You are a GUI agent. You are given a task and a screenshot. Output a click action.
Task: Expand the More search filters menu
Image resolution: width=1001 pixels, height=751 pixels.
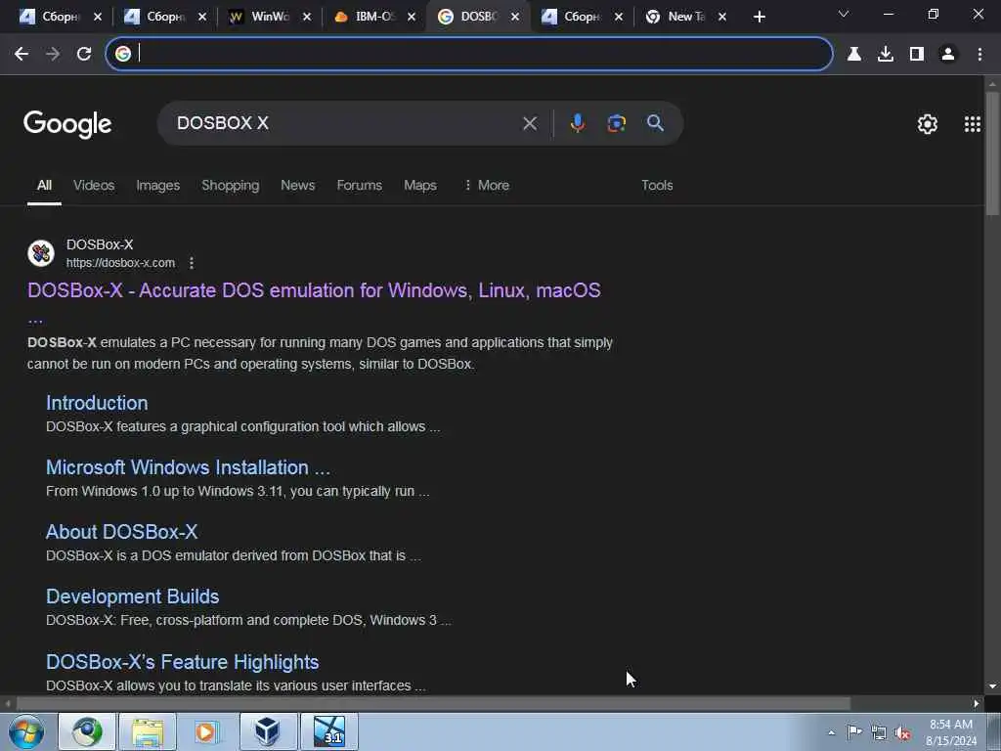point(487,185)
